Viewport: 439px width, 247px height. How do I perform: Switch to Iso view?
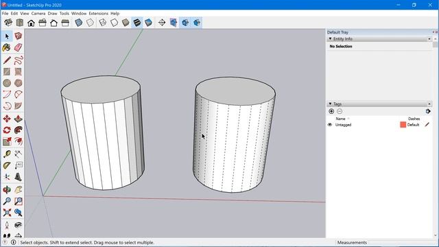tap(8, 23)
